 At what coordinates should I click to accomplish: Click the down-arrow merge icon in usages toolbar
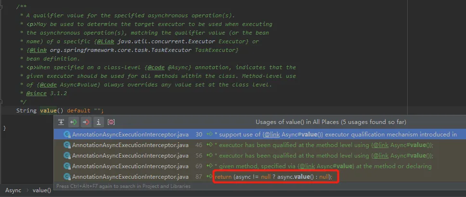pyautogui.click(x=61, y=122)
